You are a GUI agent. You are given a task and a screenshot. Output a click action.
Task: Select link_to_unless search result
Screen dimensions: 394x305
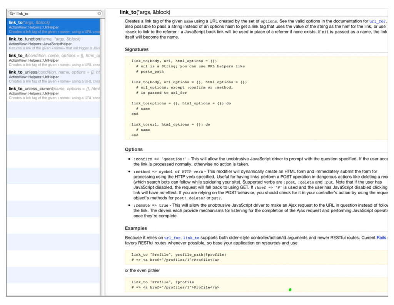coord(53,77)
